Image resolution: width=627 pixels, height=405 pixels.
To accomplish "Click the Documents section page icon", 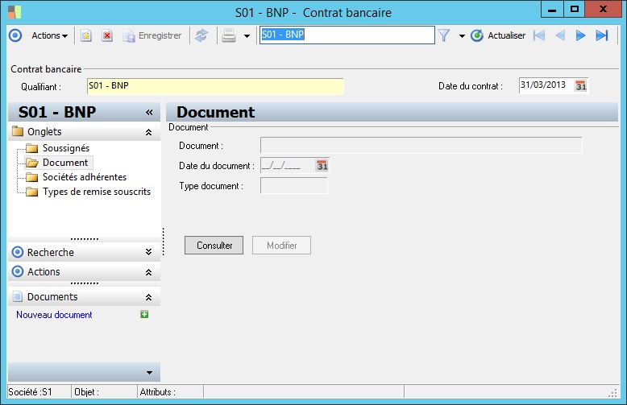I will (x=18, y=296).
